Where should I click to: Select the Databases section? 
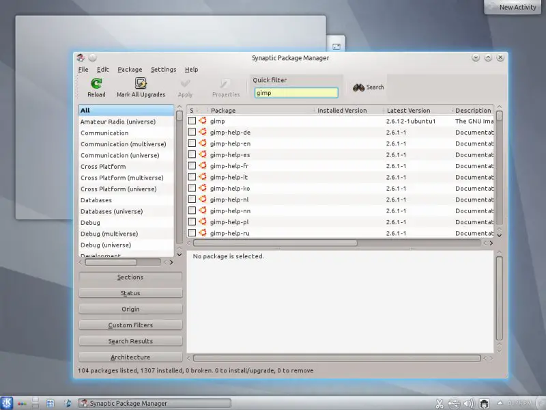coord(126,200)
